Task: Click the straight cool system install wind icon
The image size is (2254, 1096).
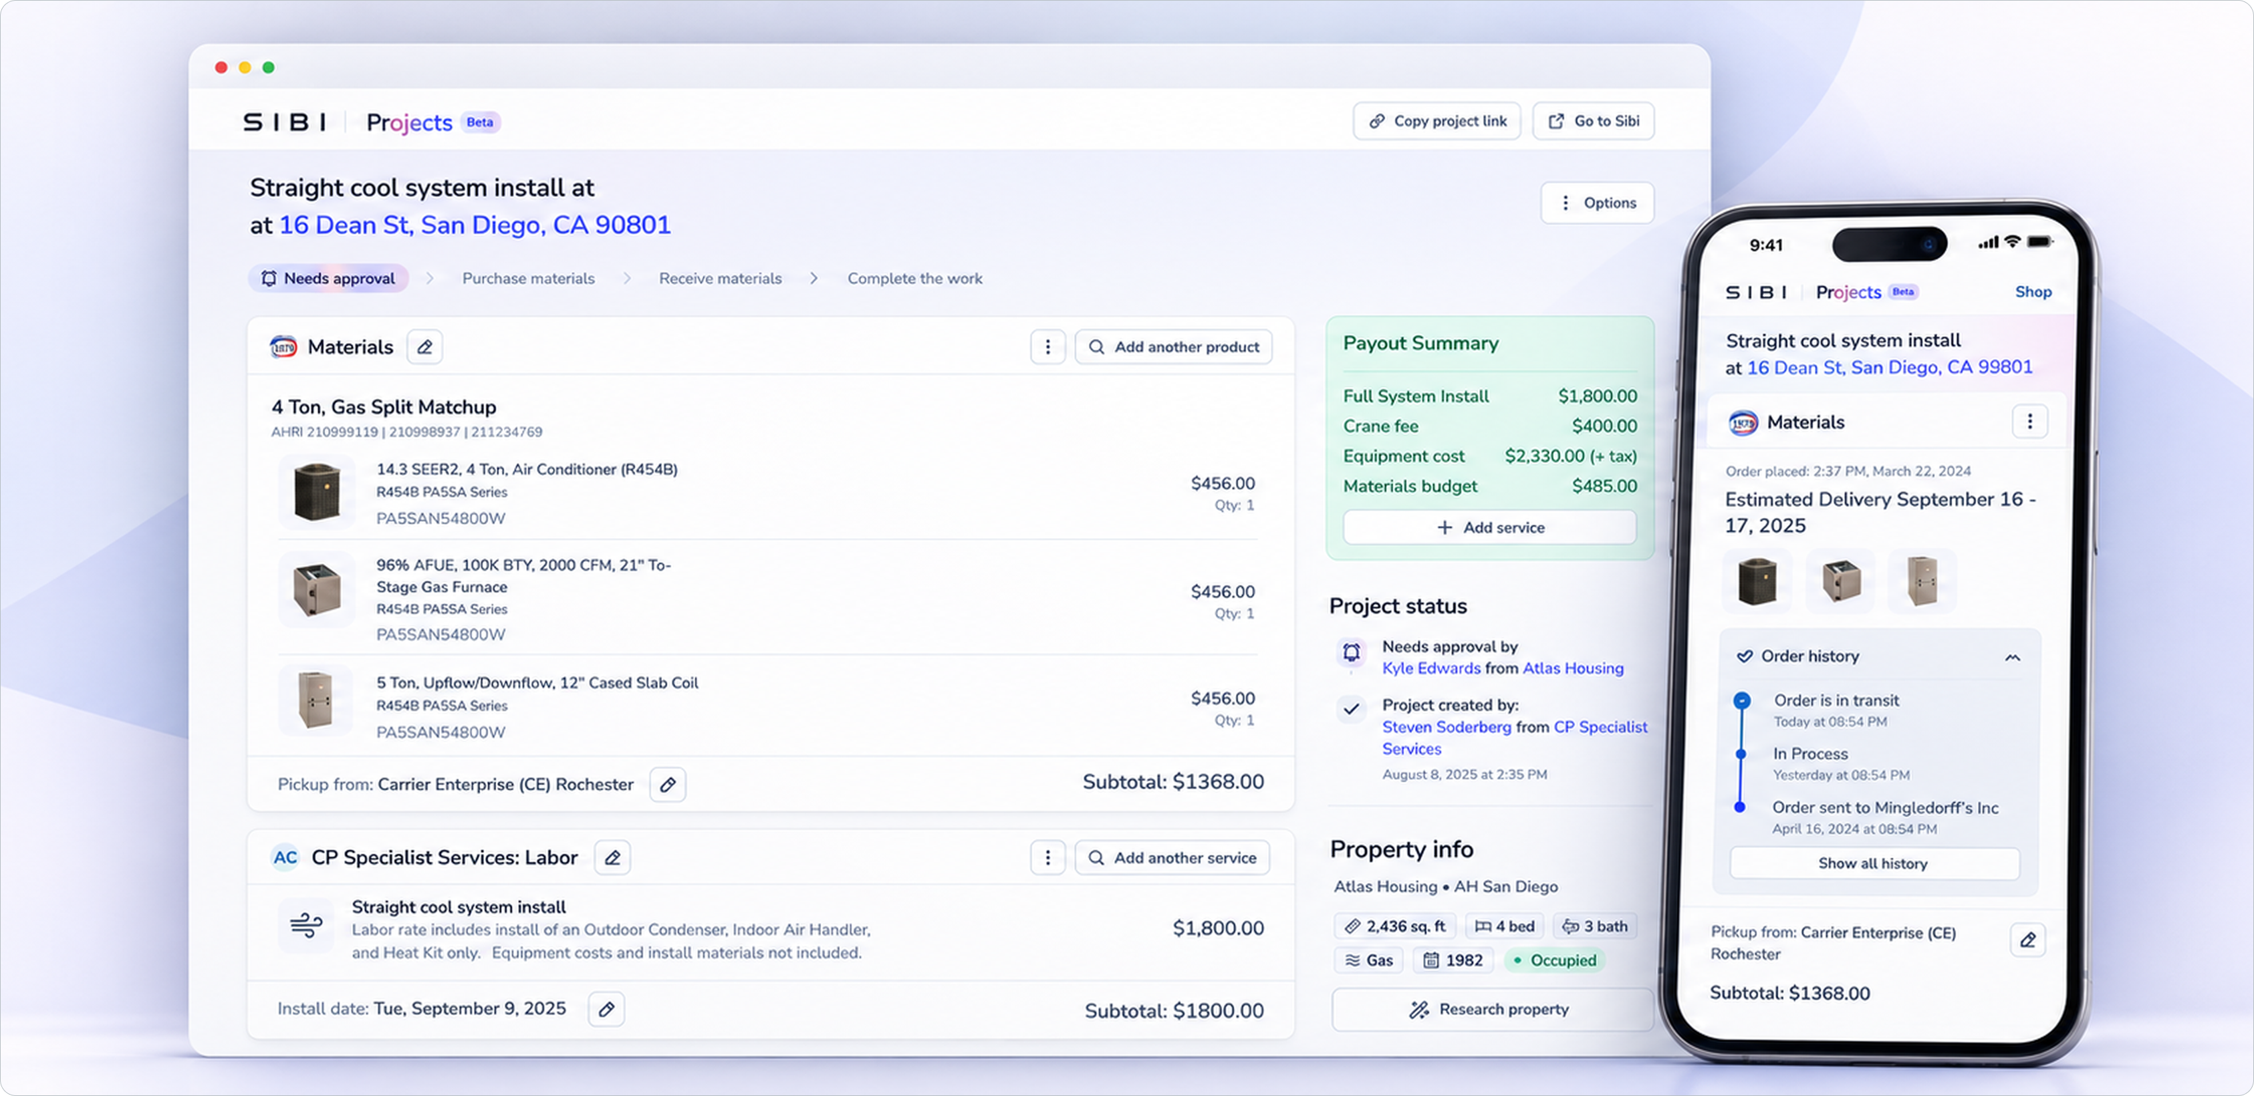Action: pyautogui.click(x=306, y=926)
